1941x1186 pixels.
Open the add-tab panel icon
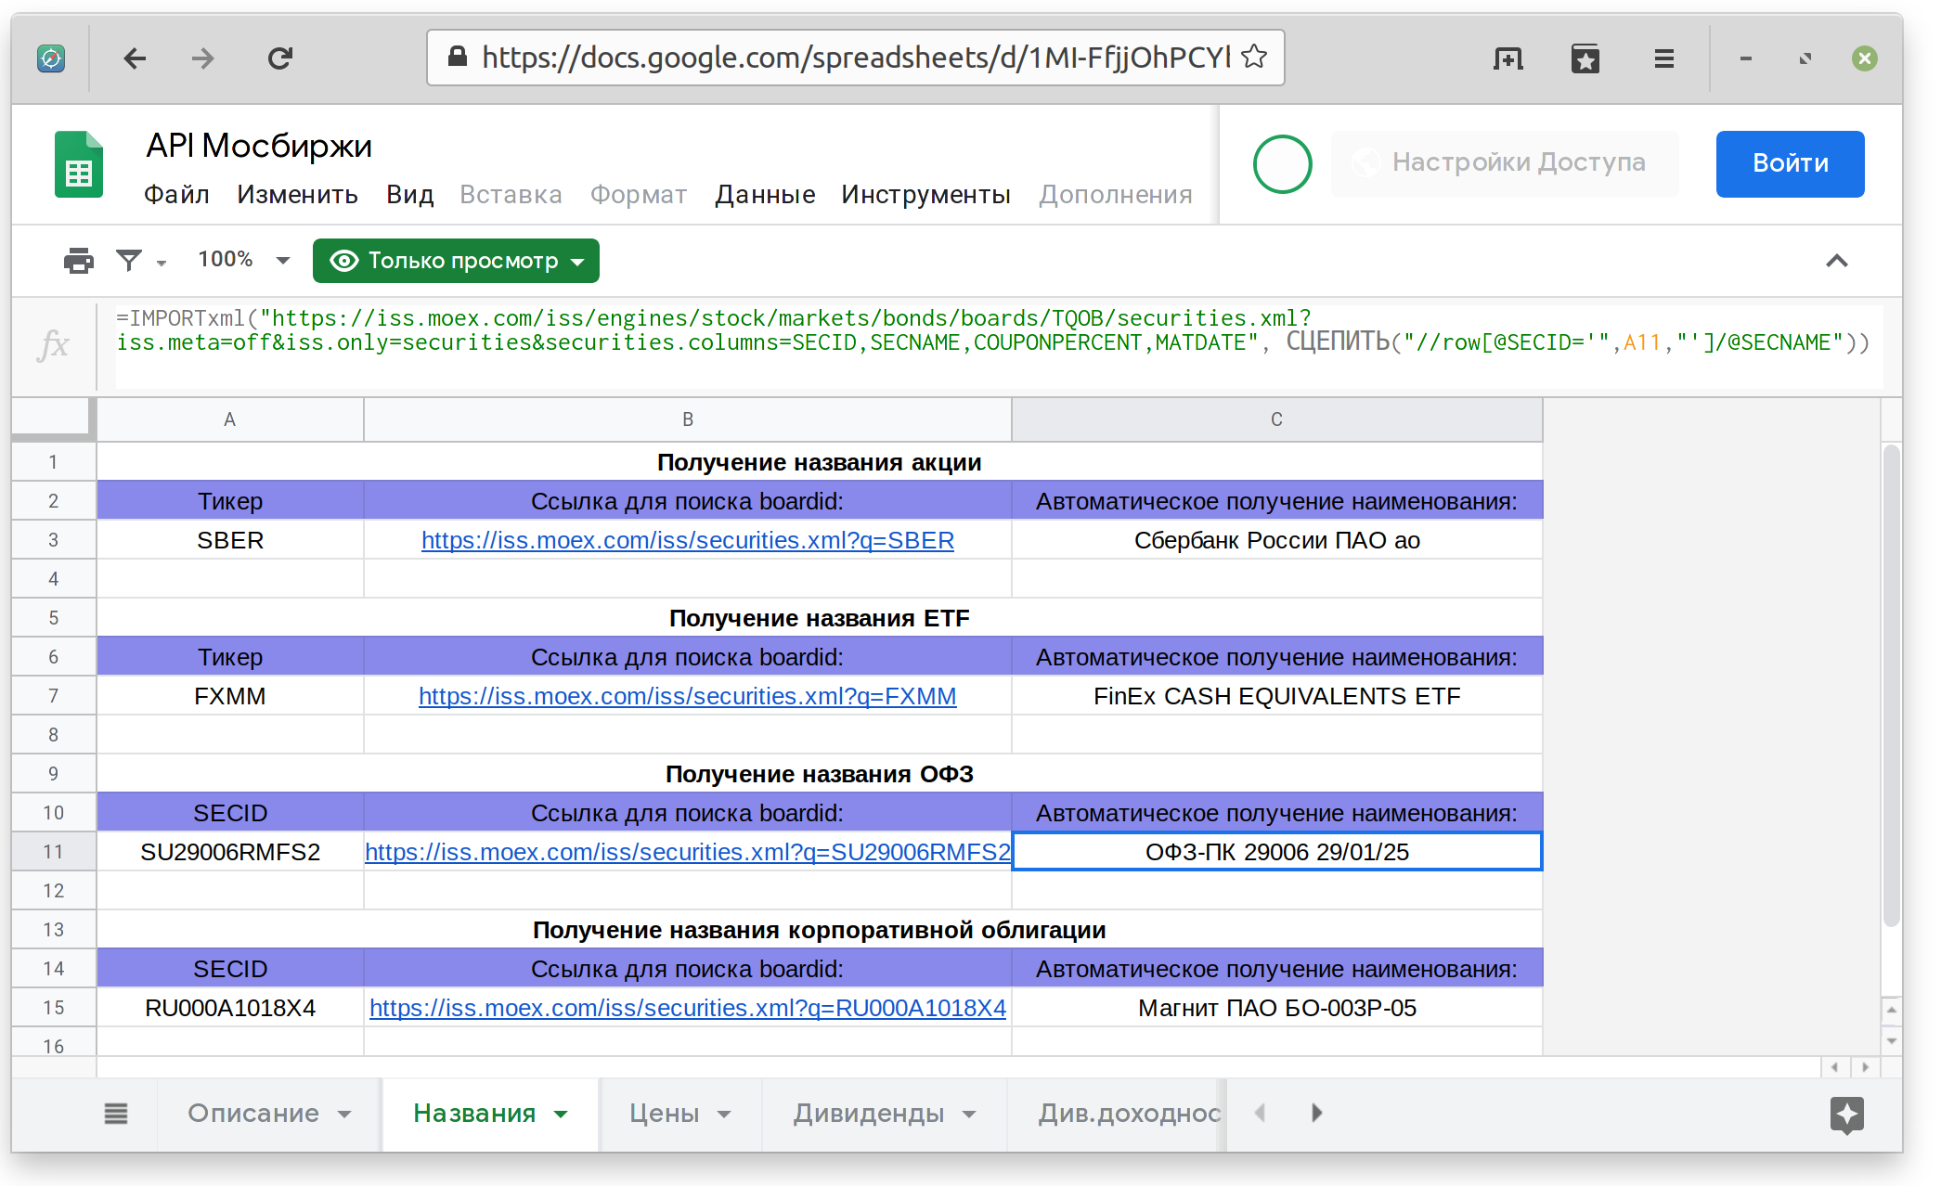(x=1508, y=58)
